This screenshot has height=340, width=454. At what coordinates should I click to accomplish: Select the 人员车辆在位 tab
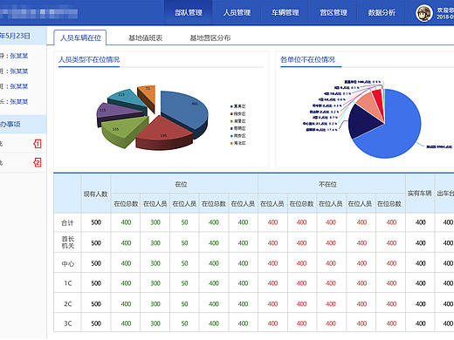[x=80, y=37]
